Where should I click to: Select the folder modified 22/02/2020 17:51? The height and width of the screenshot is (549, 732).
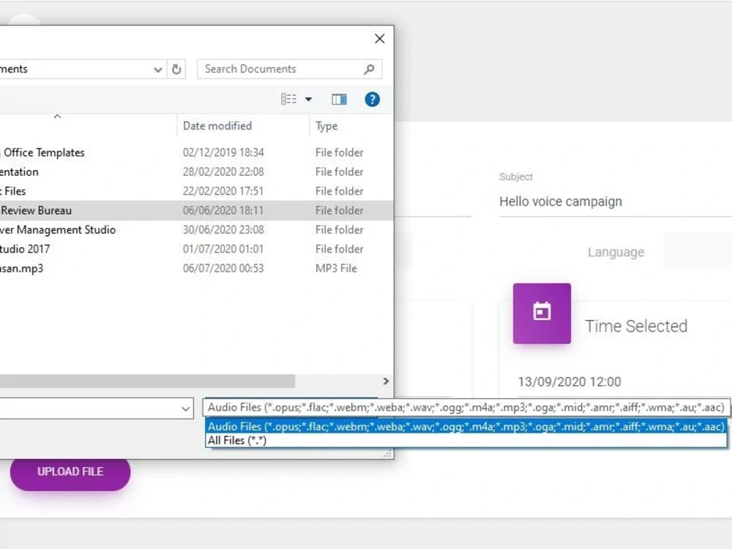(x=196, y=191)
